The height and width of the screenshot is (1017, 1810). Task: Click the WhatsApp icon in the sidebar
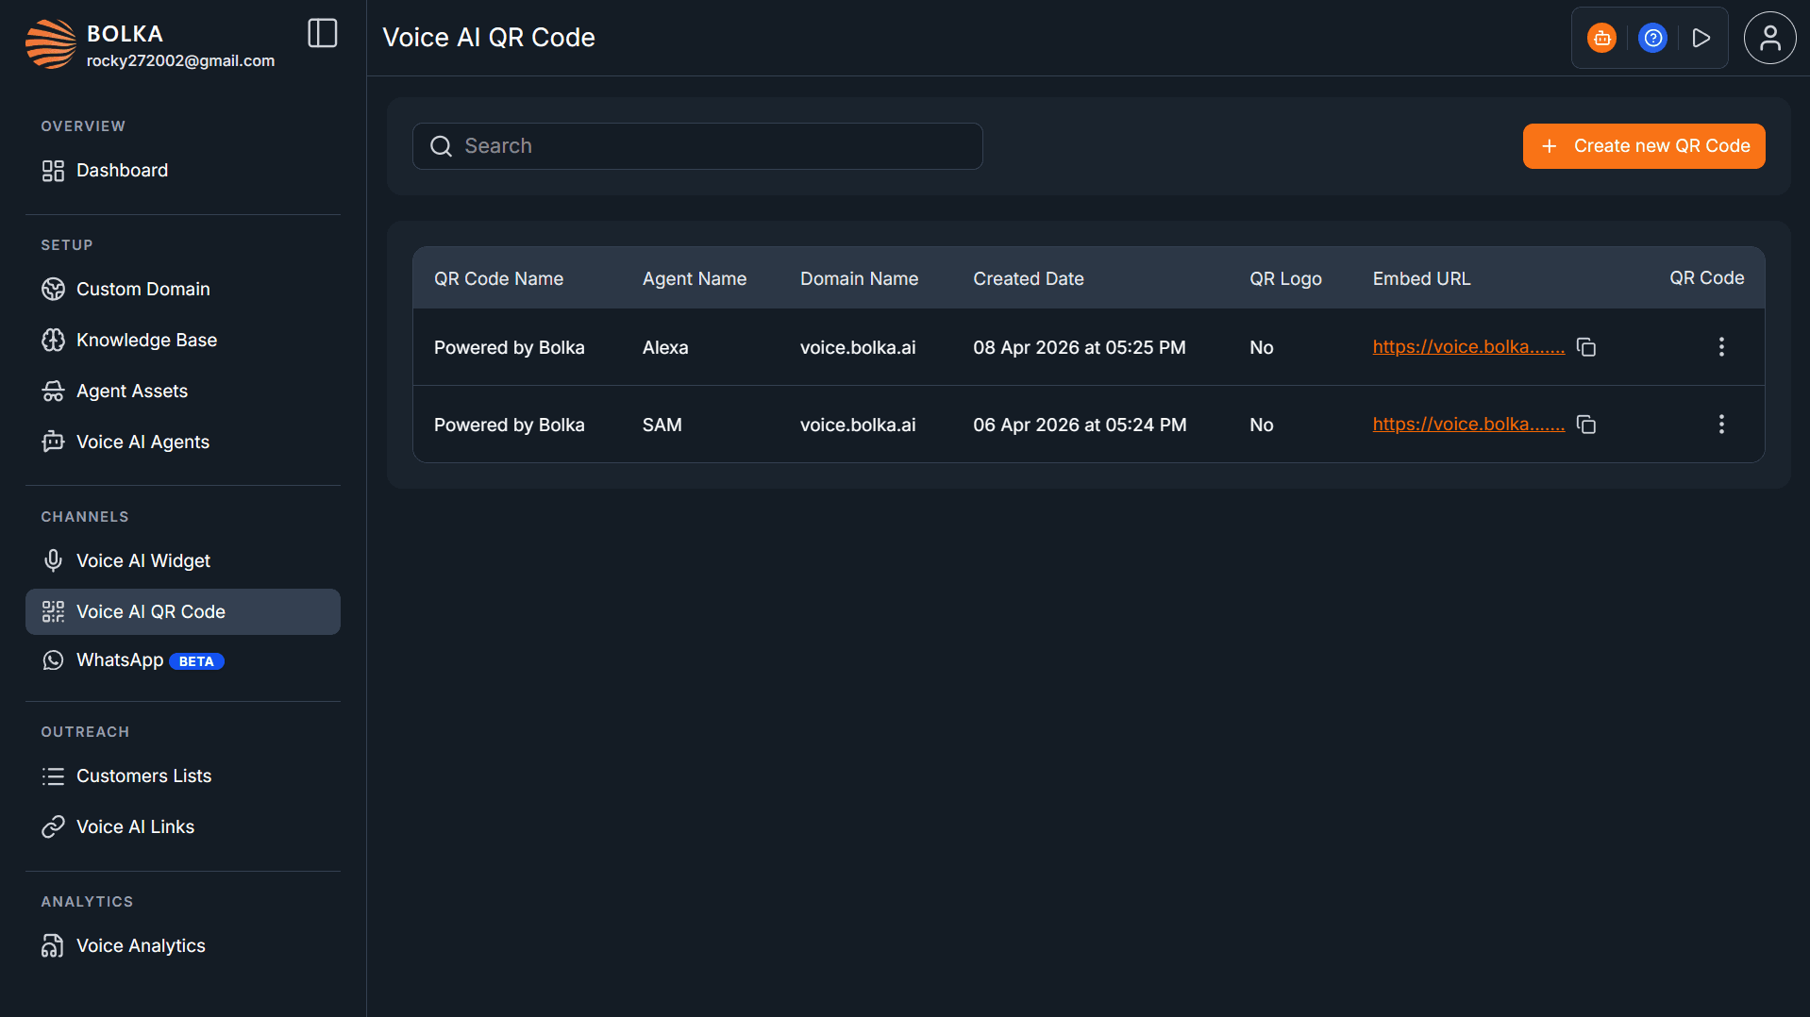point(53,660)
